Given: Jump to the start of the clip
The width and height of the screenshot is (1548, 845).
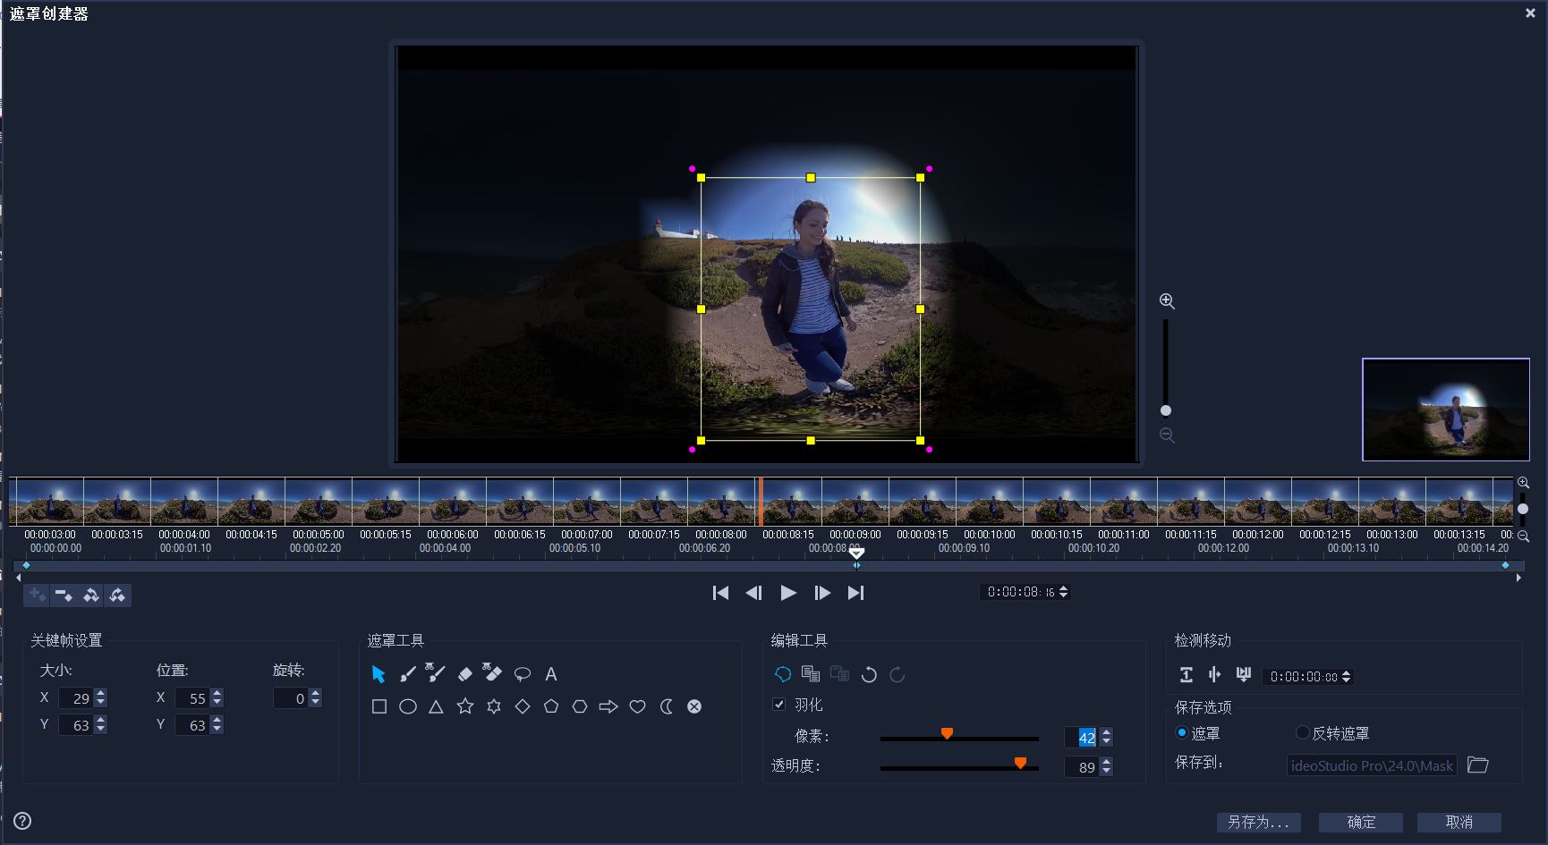Looking at the screenshot, I should 720,593.
